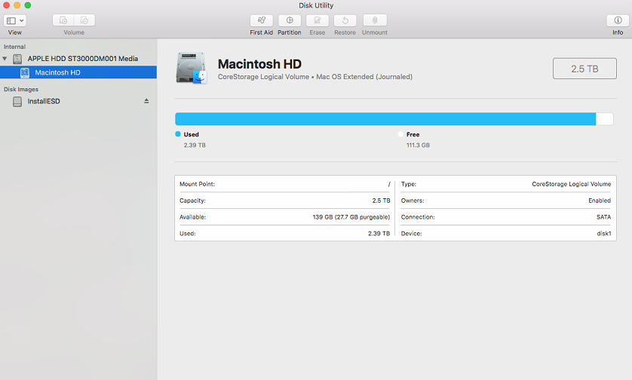Screen dimensions: 632x380
Task: Click the Used 2.39 TB table row value
Action: point(379,234)
